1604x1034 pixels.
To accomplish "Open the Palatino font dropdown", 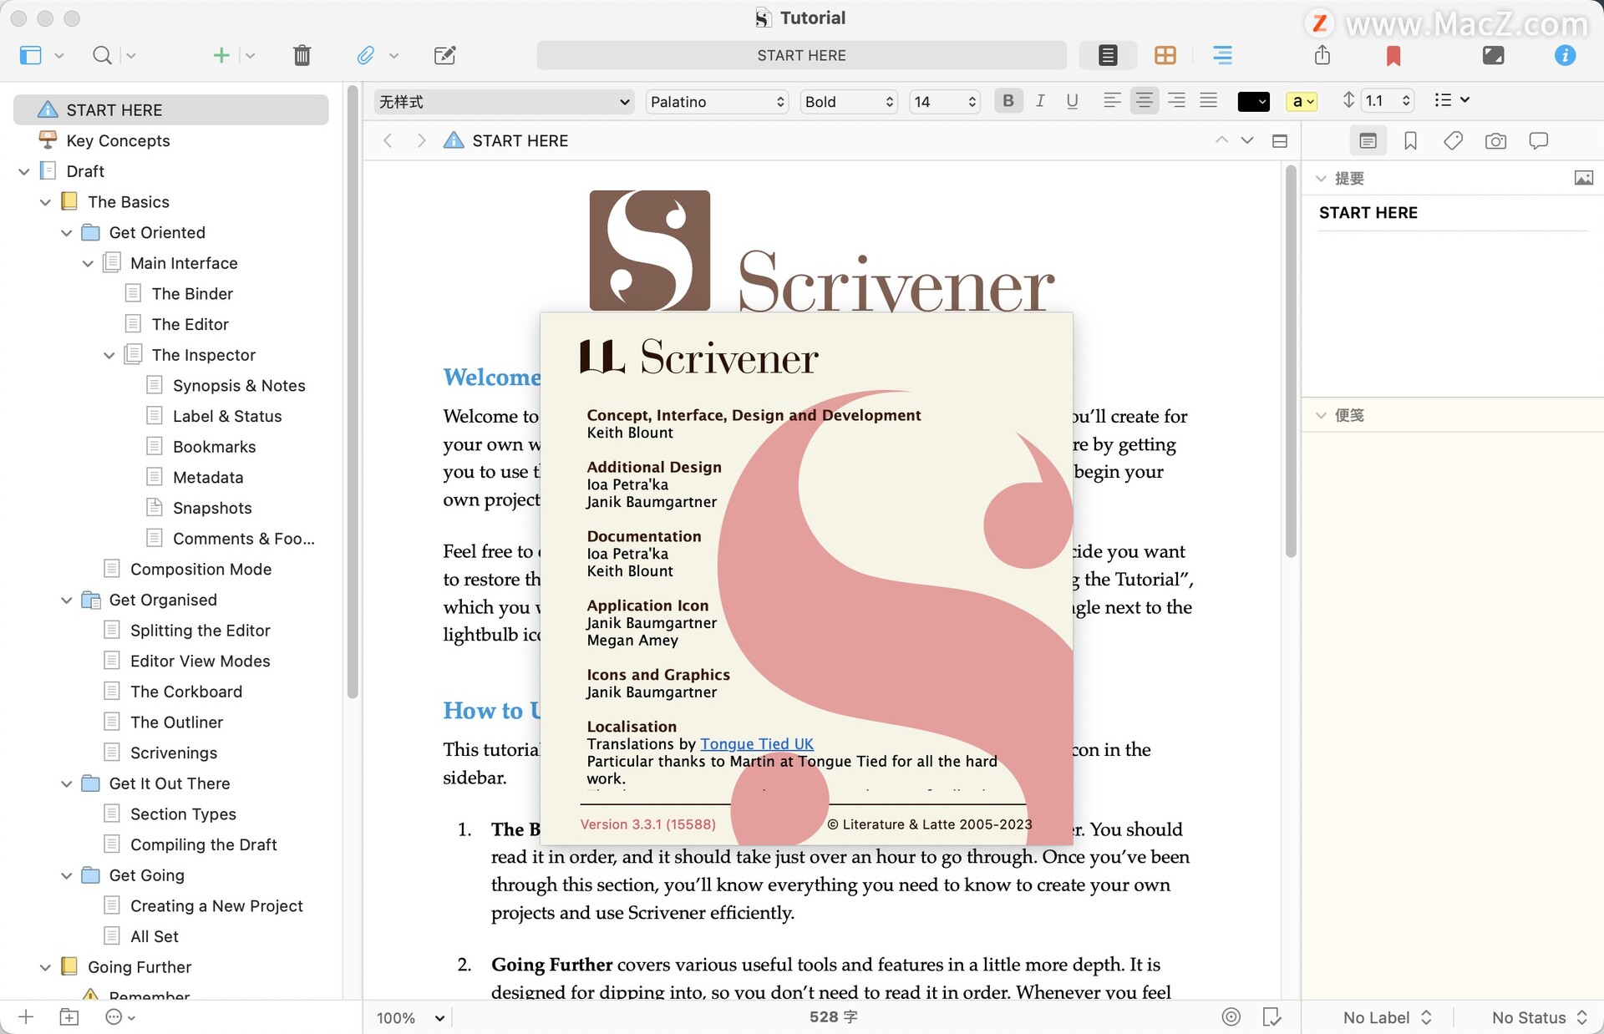I will click(717, 102).
